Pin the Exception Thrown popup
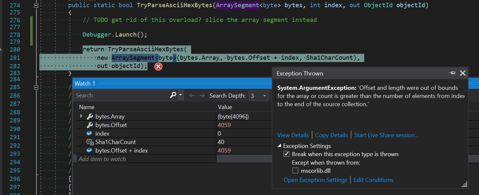 click(452, 73)
